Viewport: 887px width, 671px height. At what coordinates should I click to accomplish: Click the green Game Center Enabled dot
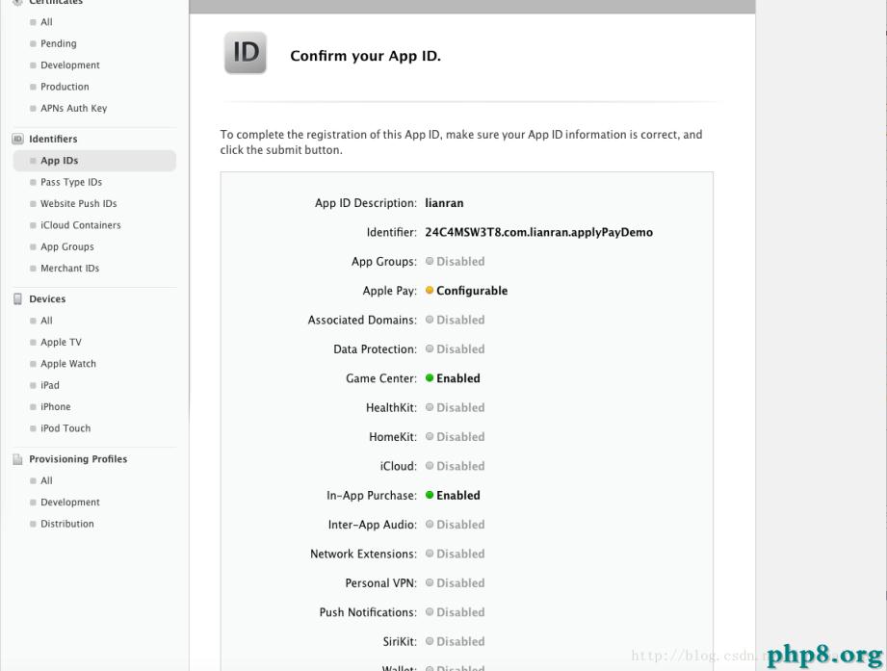[430, 378]
